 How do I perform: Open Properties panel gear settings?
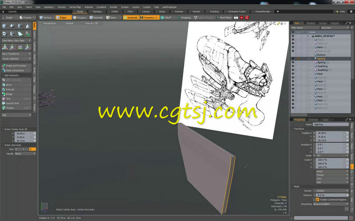pos(350,120)
